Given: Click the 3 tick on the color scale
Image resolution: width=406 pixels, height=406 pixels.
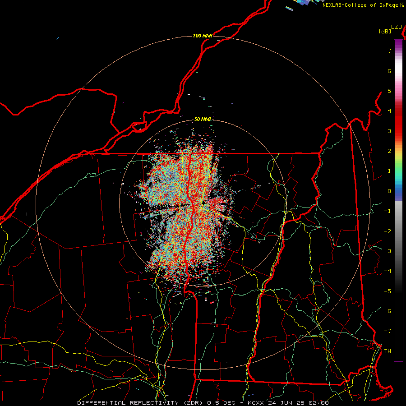Looking at the screenshot, I should pos(389,131).
